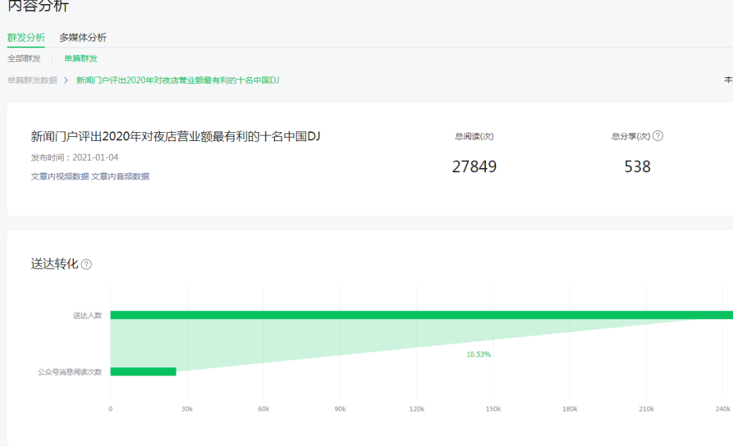Click the total reads value 27849
This screenshot has width=733, height=446.
(474, 167)
